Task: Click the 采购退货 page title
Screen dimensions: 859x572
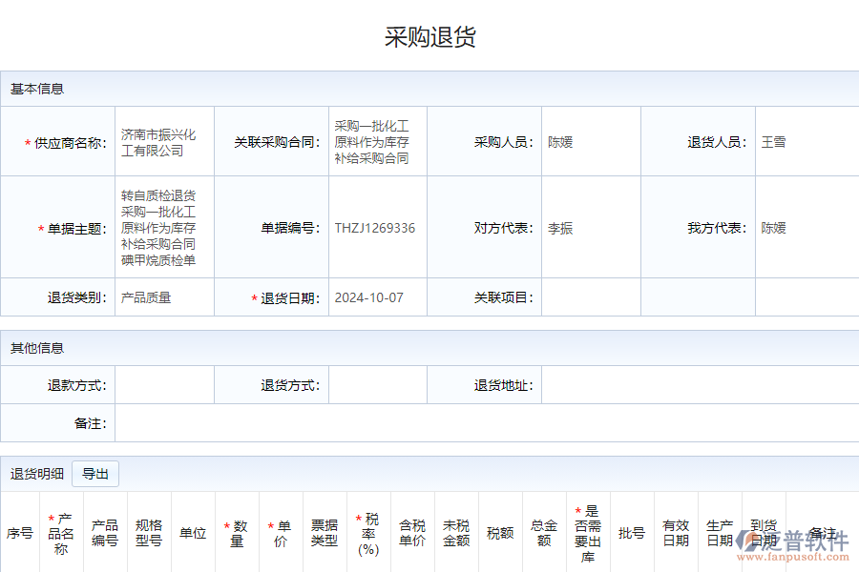Action: [429, 37]
